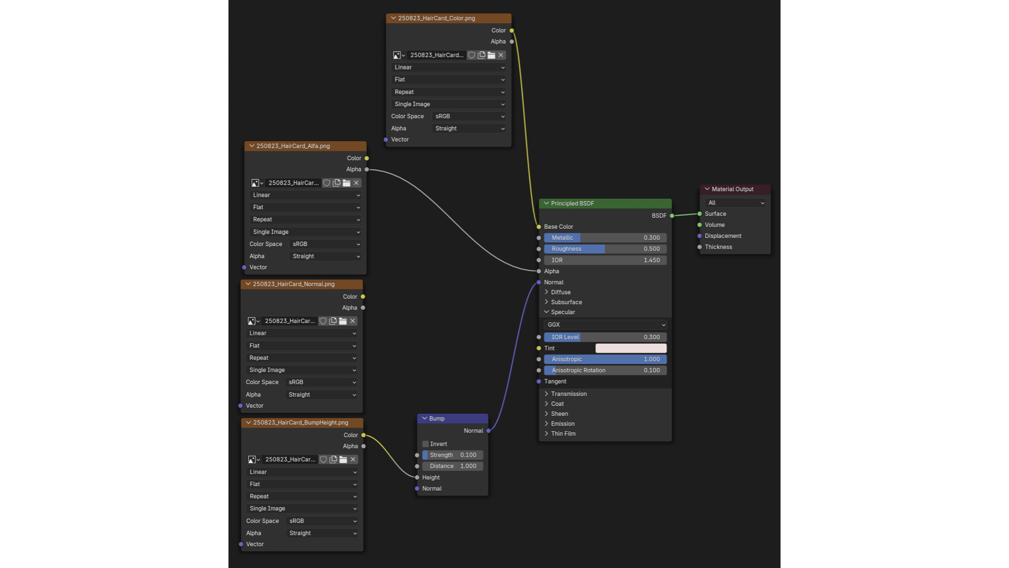Open the All target dropdown on Material Output
1009x568 pixels.
[x=735, y=203]
